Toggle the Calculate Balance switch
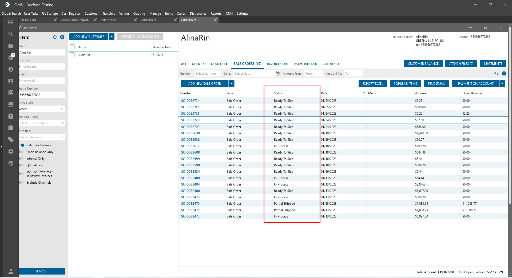This screenshot has height=278, width=512. point(22,145)
